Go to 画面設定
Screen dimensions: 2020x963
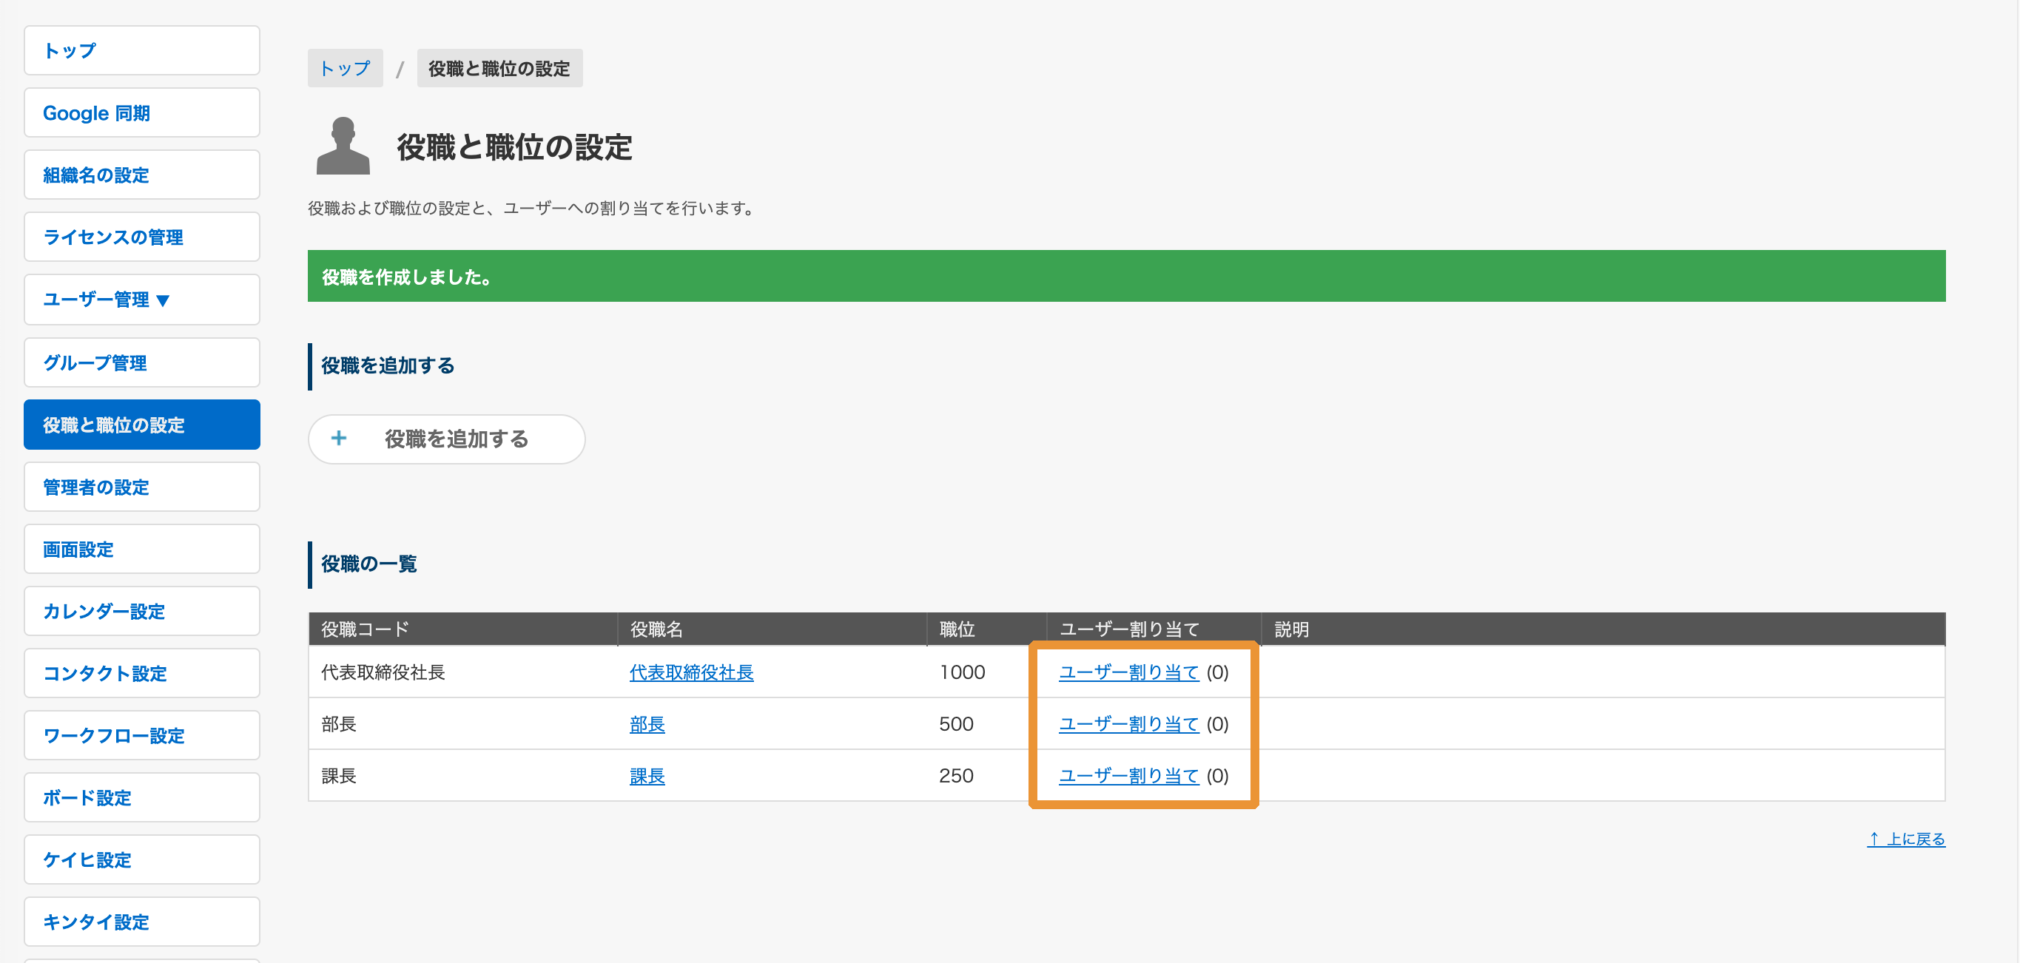point(142,550)
